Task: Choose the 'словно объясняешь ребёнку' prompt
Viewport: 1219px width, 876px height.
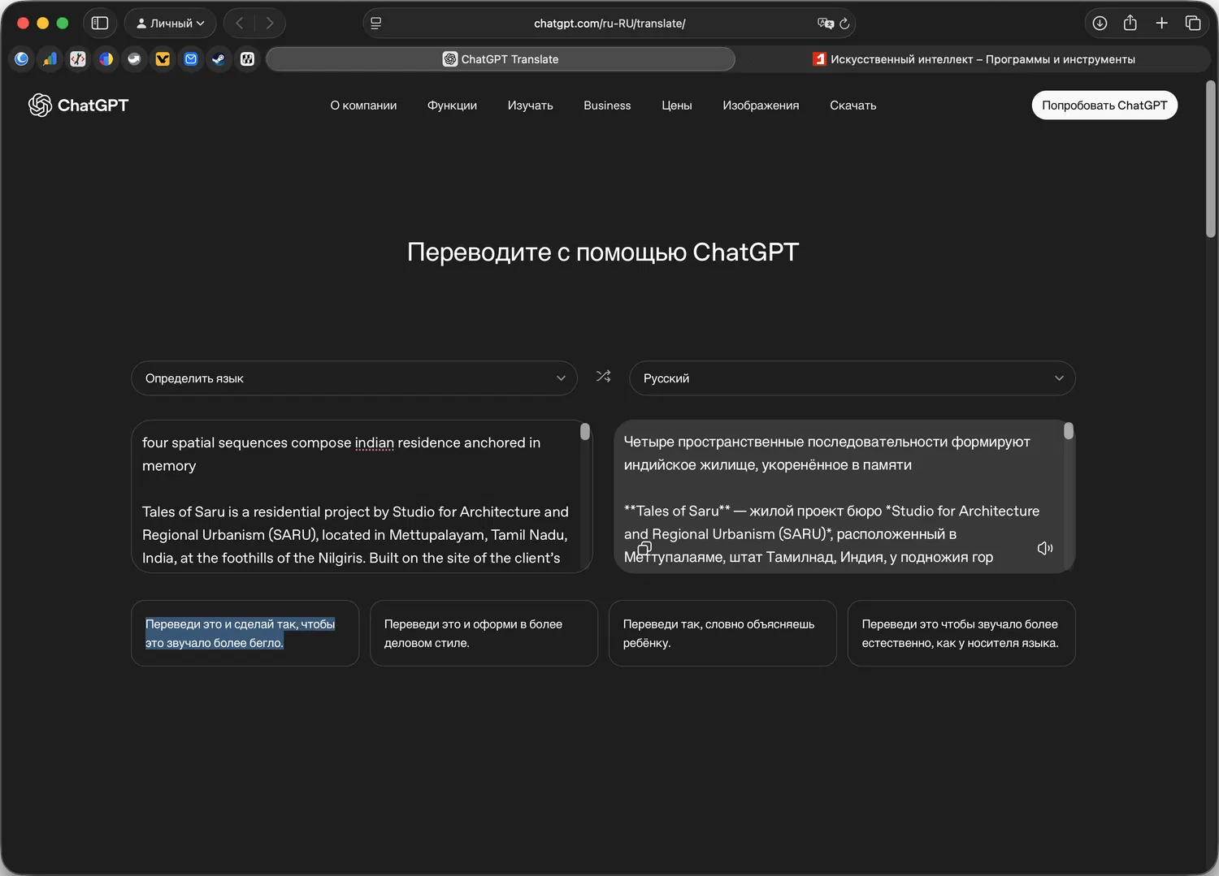Action: [722, 633]
